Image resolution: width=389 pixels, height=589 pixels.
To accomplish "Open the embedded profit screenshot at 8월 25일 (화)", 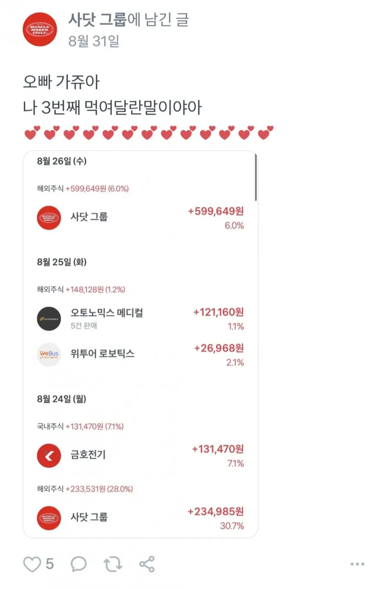I will click(62, 262).
